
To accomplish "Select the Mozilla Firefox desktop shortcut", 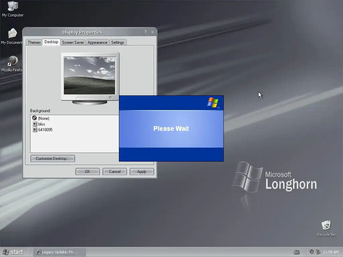I will [x=12, y=64].
